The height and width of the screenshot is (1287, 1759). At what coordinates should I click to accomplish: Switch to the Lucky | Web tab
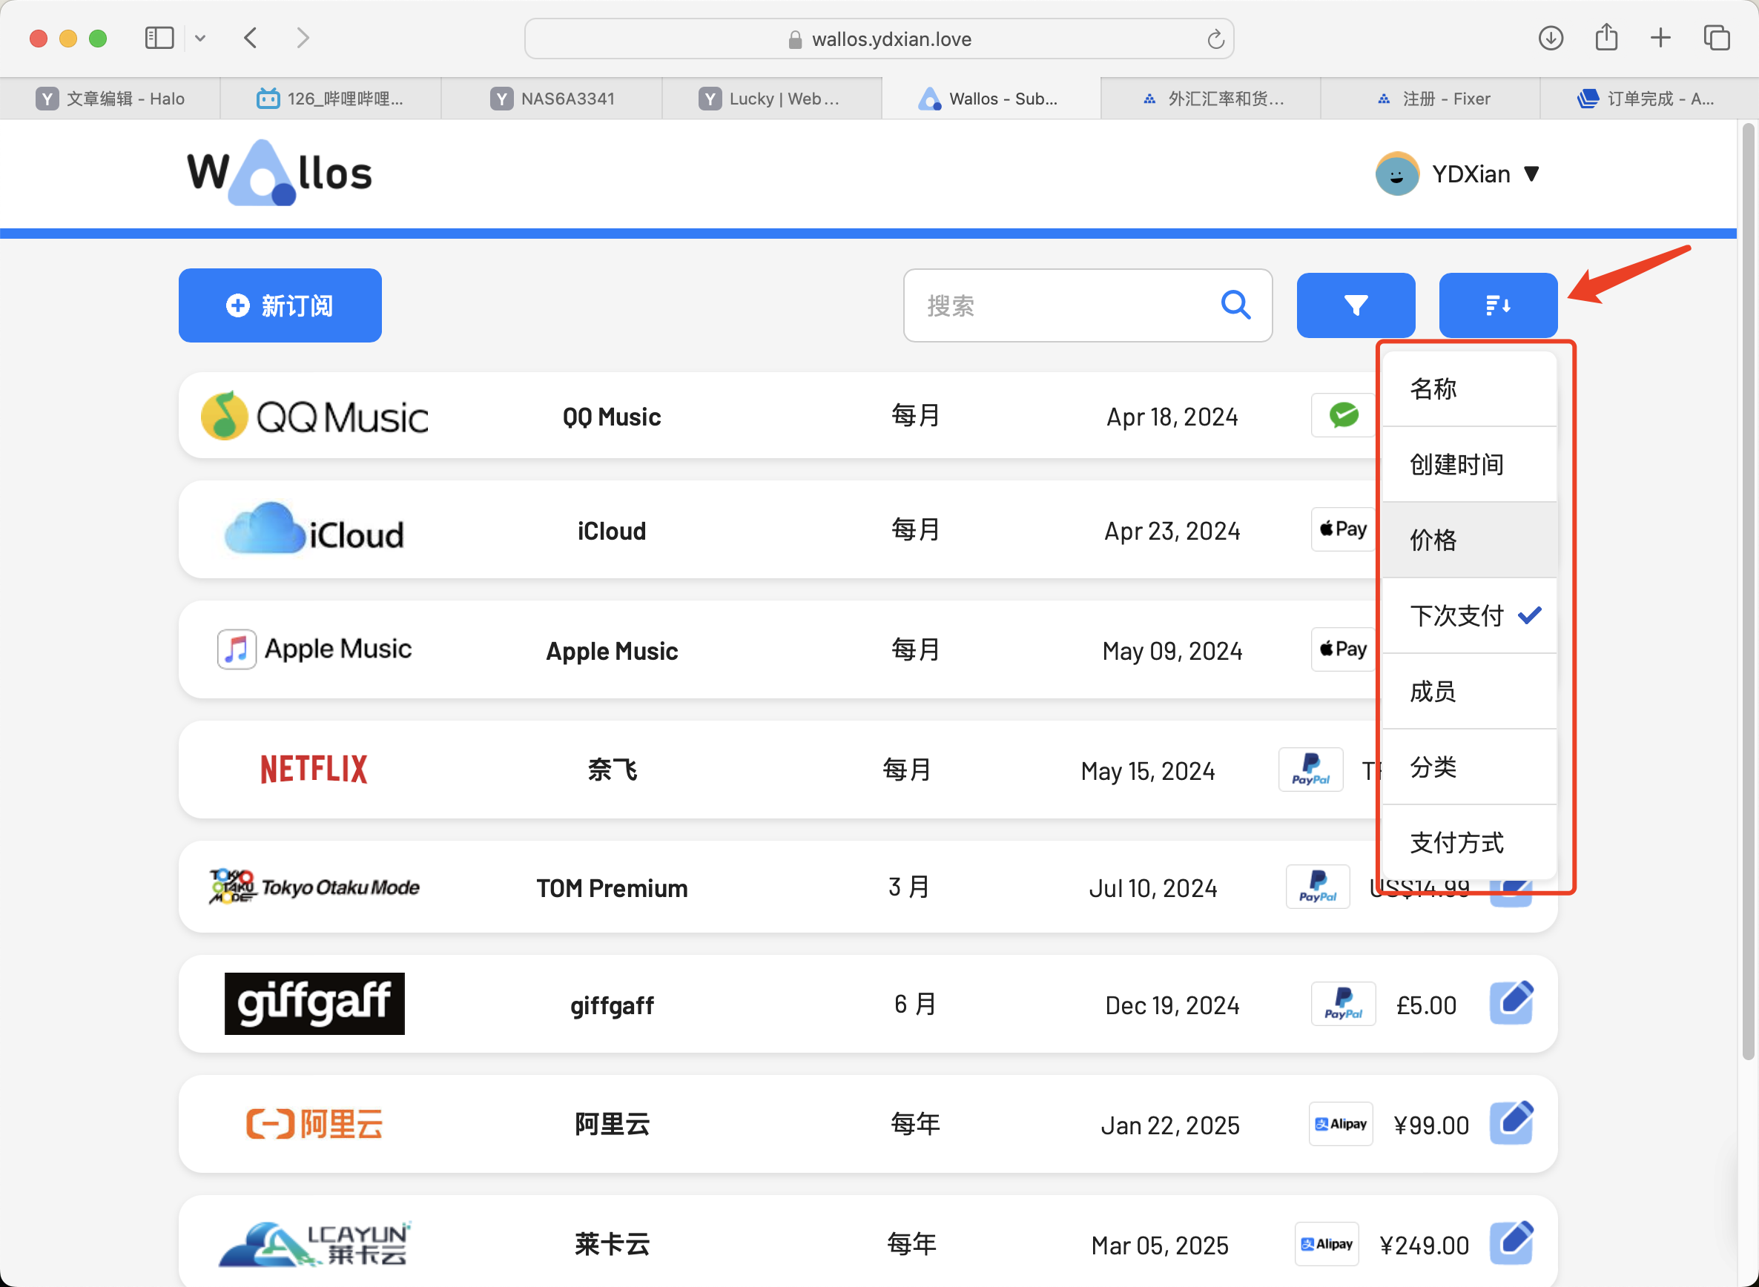click(x=771, y=99)
